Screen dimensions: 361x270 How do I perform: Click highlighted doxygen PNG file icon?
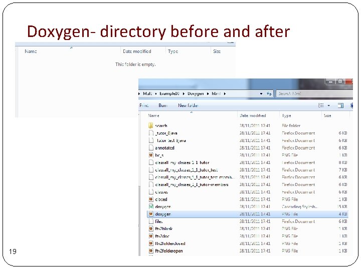pyautogui.click(x=151, y=214)
